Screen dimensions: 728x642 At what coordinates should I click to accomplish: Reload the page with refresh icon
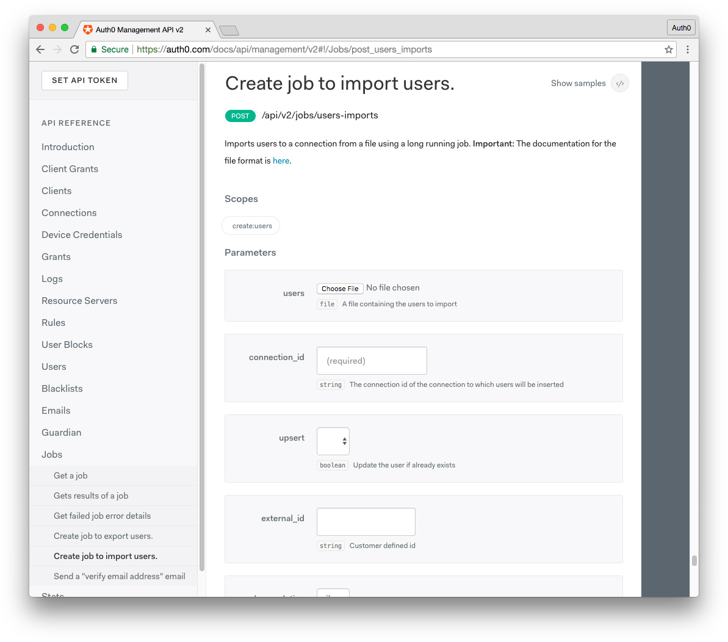(x=74, y=49)
